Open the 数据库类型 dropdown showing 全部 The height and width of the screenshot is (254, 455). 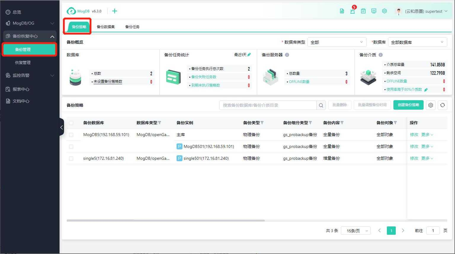337,42
